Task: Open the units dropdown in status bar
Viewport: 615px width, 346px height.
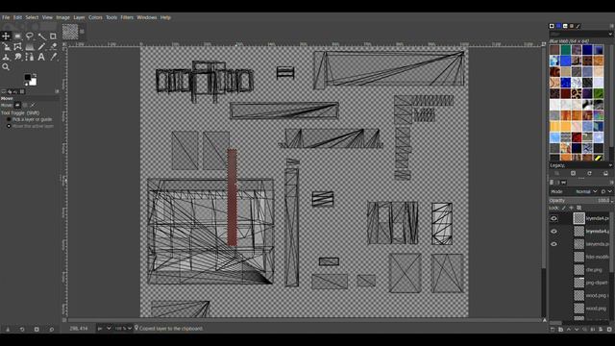Action: [105, 329]
